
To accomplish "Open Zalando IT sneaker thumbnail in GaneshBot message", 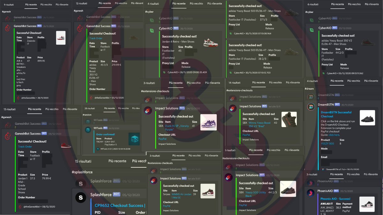I will (61, 38).
